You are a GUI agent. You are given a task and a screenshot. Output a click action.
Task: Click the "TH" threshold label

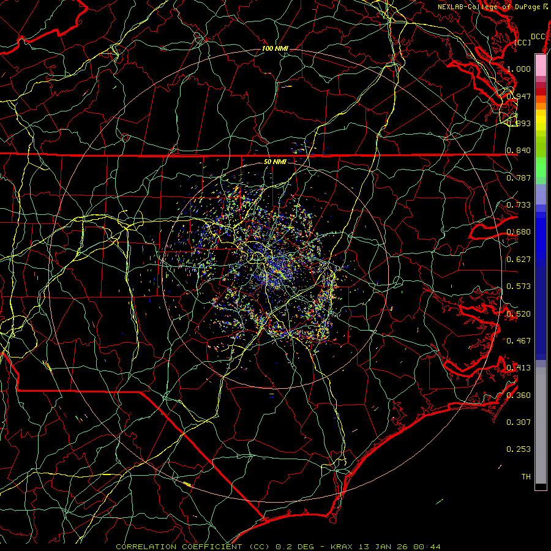[526, 477]
